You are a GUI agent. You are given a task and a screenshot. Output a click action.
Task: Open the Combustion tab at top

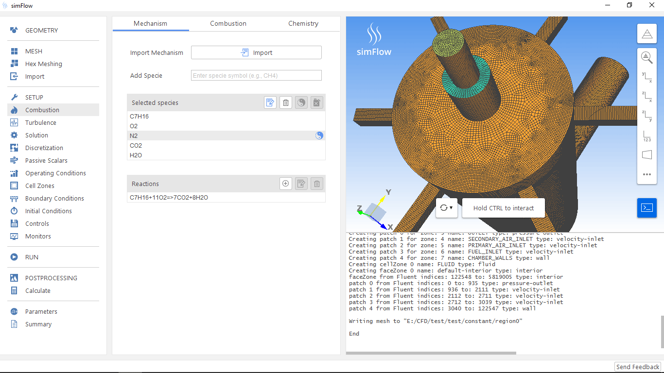coord(228,23)
